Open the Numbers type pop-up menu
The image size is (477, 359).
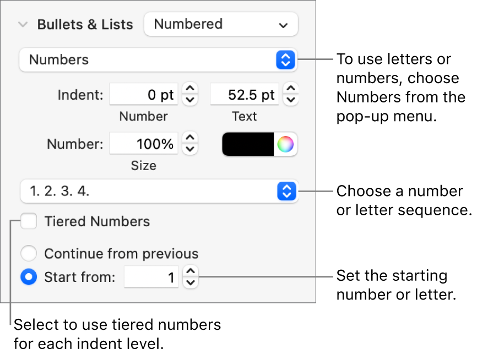pos(158,60)
